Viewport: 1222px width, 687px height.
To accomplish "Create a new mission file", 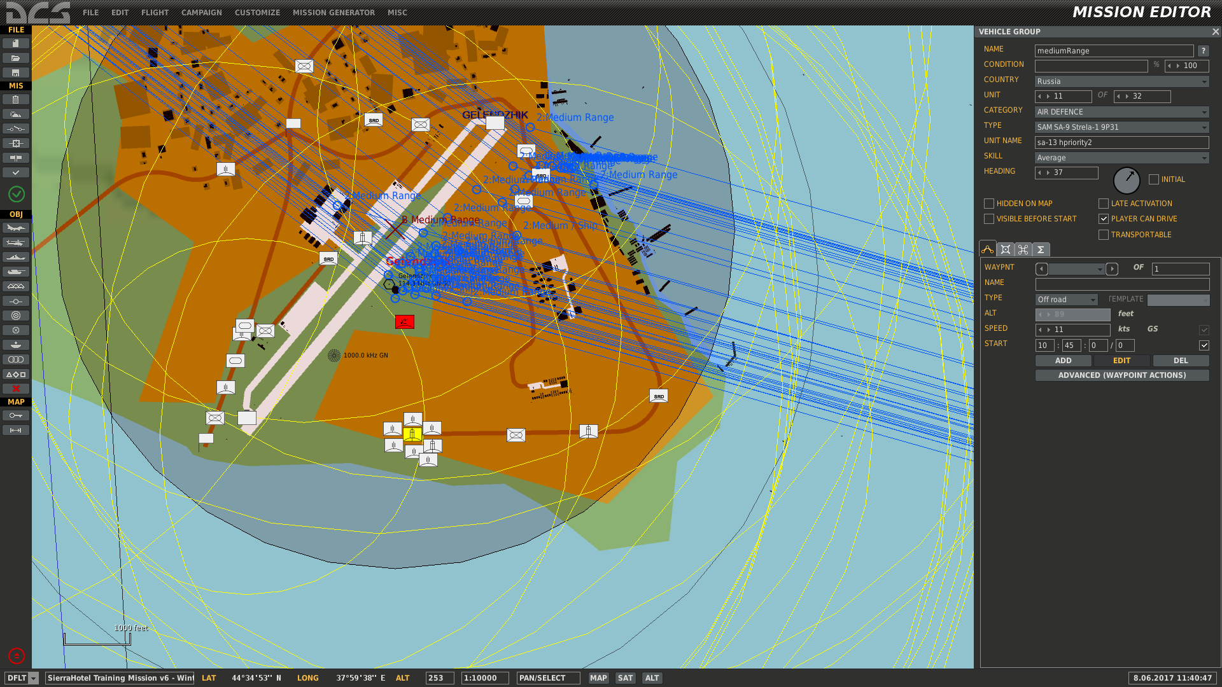I will click(x=16, y=43).
